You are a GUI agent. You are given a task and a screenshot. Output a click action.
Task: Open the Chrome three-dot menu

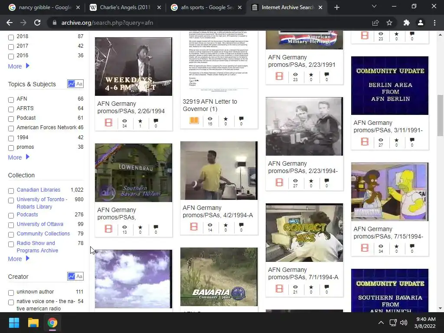coord(434,23)
